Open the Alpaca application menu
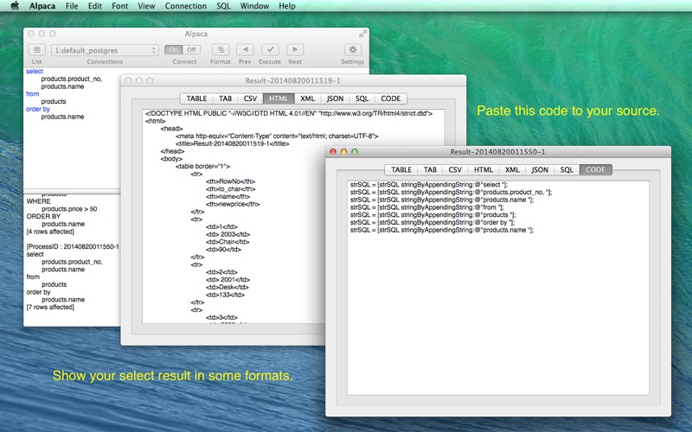 click(x=42, y=6)
